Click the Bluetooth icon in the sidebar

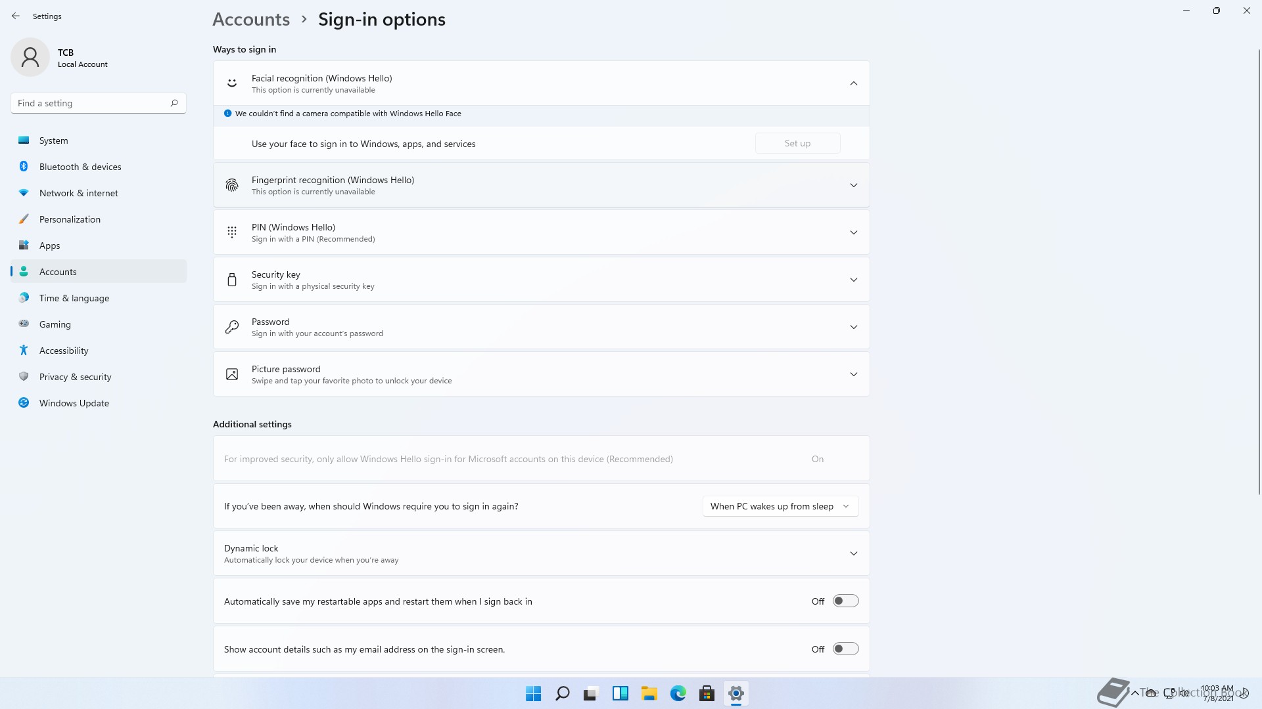24,166
